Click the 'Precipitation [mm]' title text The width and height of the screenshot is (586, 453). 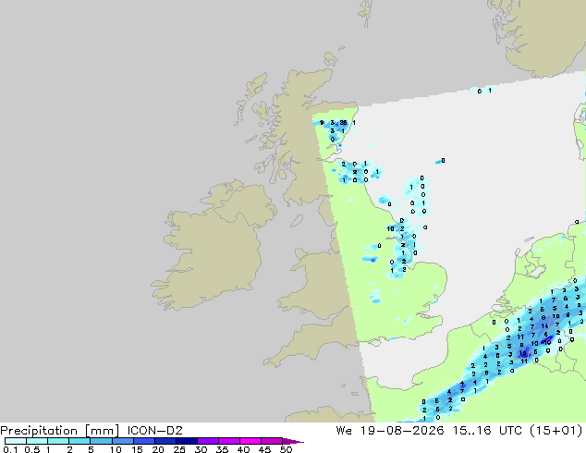tap(60, 431)
